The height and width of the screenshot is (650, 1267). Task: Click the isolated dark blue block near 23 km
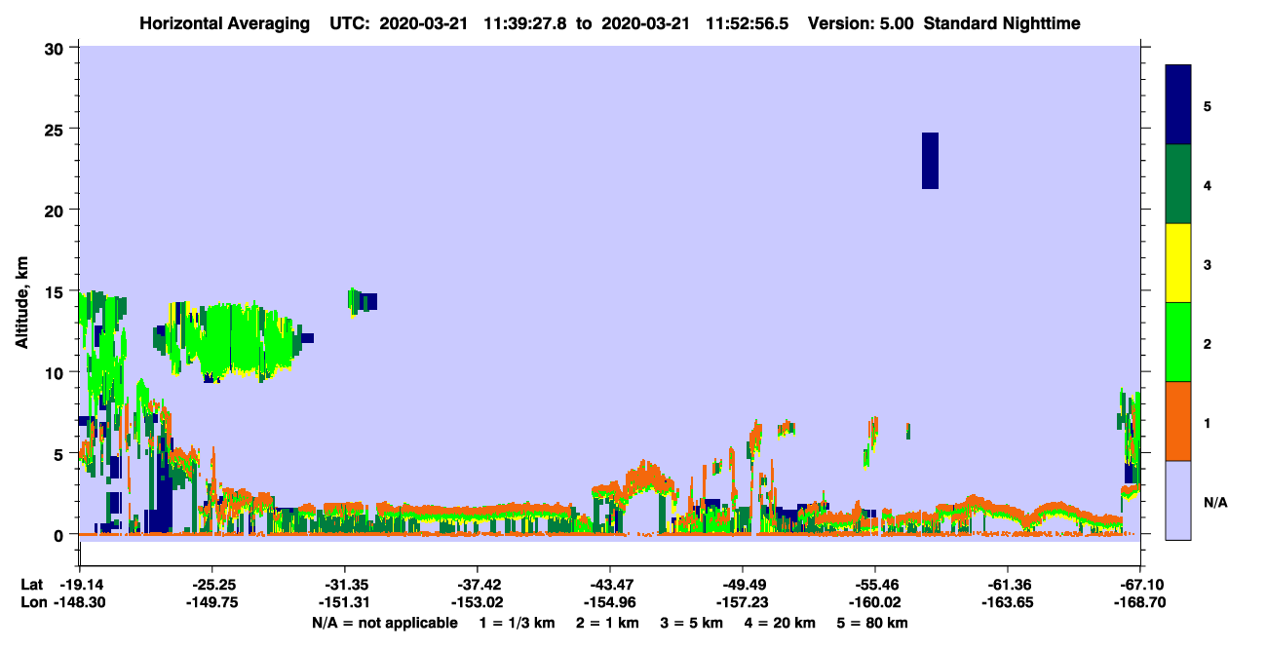pos(930,161)
